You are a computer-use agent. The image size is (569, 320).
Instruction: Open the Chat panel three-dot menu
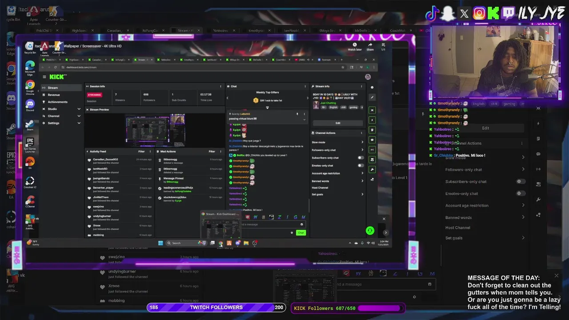[x=305, y=86]
